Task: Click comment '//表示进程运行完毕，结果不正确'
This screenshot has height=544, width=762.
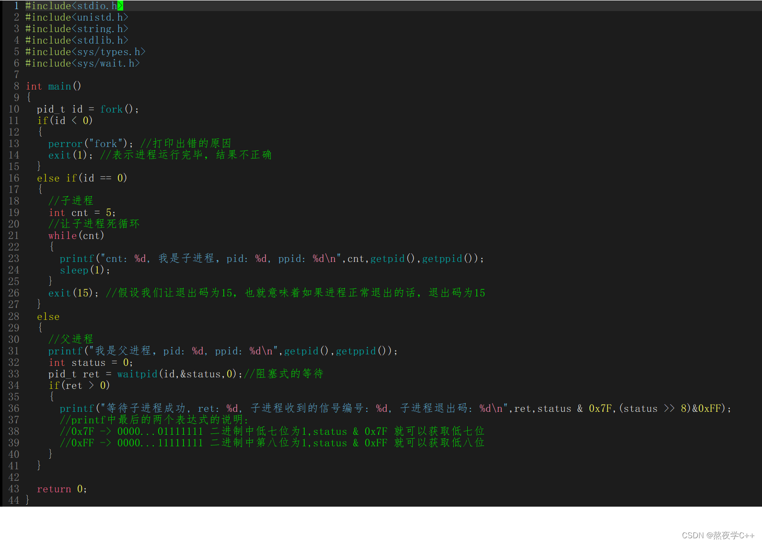Action: point(186,155)
